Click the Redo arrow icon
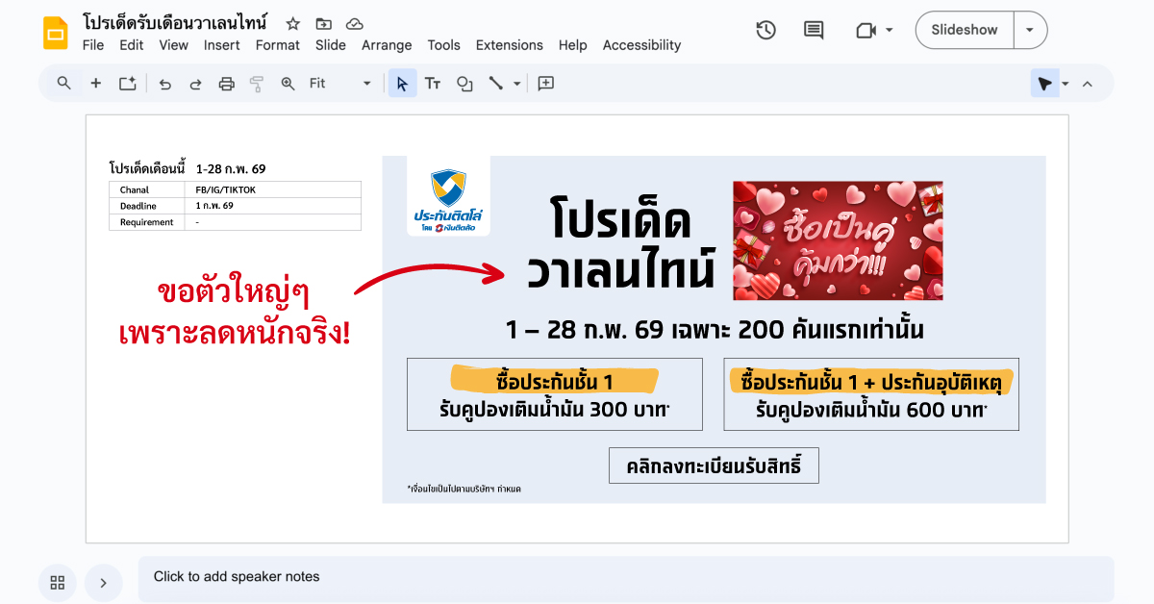 195,84
